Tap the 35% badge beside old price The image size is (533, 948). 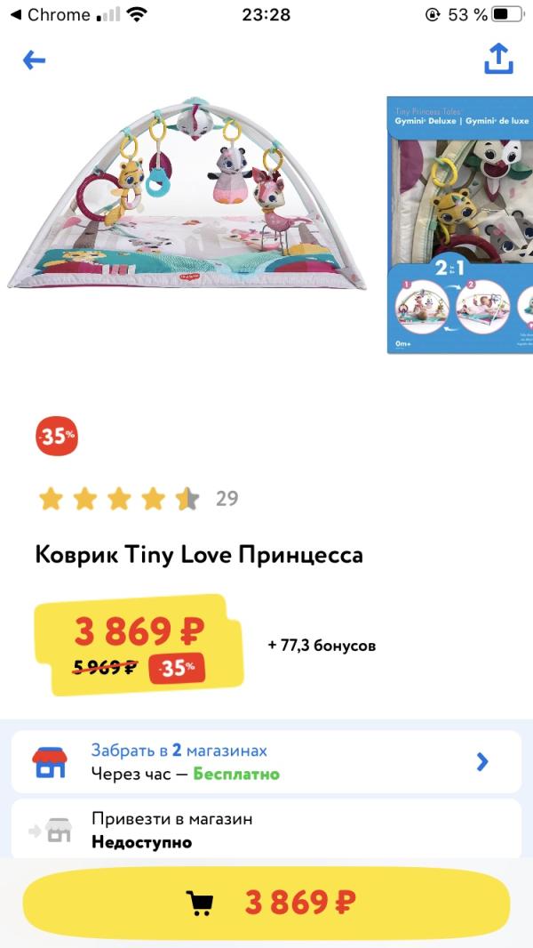pyautogui.click(x=177, y=669)
